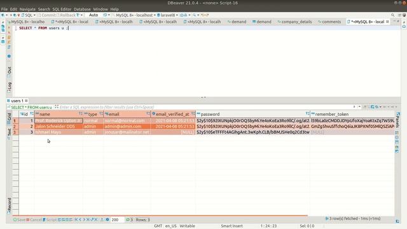Open the transaction log dropdown
Screen dimensions: 407x229
[109, 15]
